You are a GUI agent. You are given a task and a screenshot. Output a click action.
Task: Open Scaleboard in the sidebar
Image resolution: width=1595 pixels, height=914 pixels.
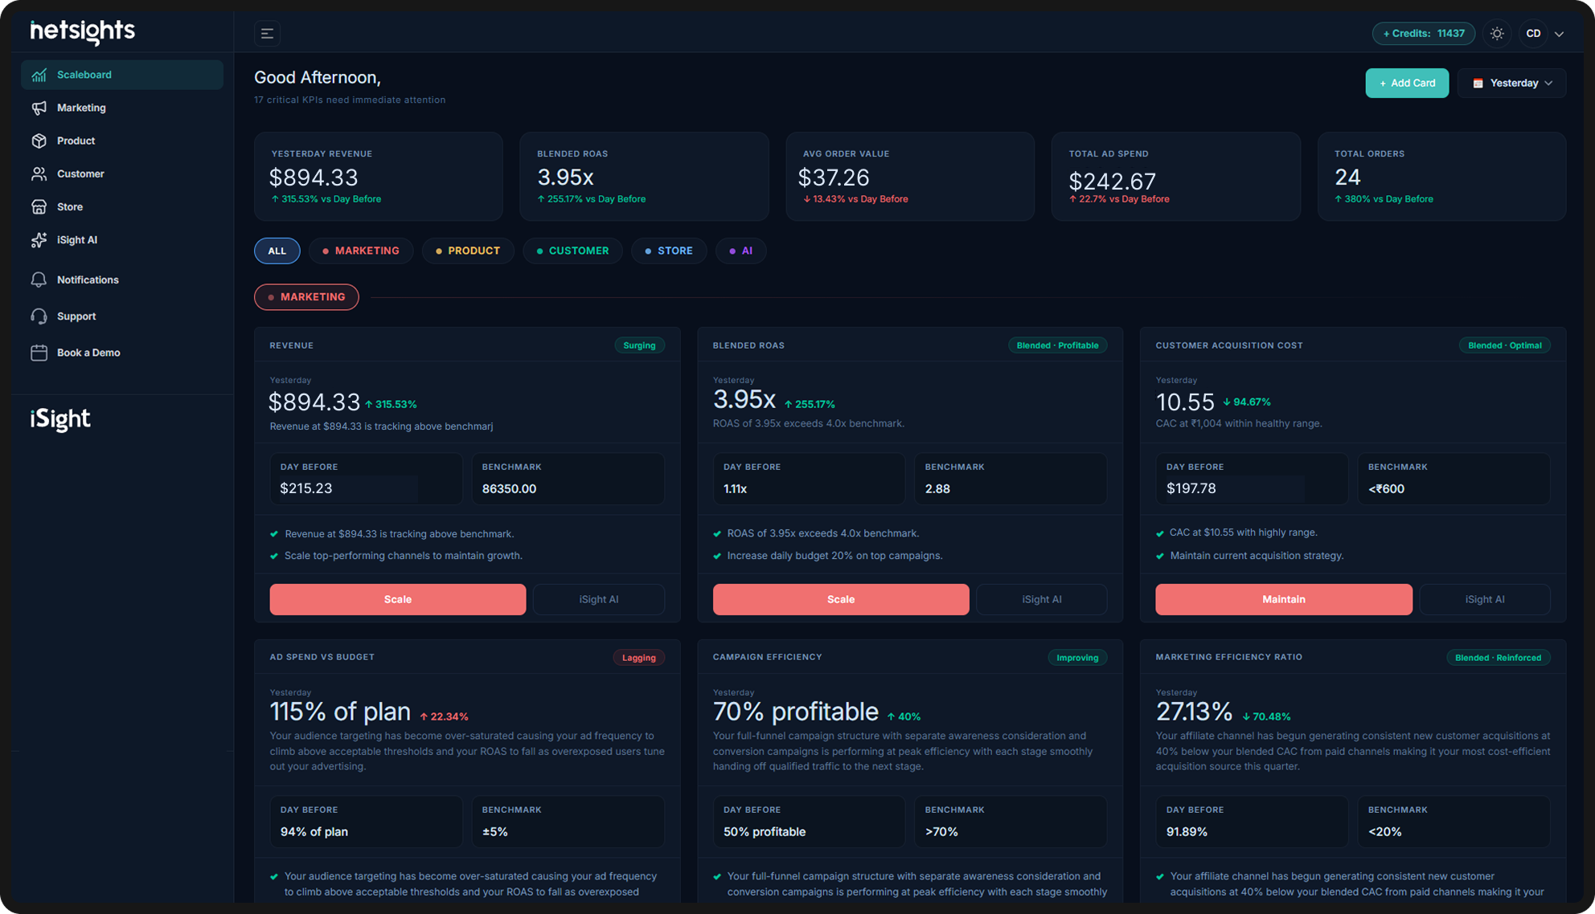(x=122, y=75)
